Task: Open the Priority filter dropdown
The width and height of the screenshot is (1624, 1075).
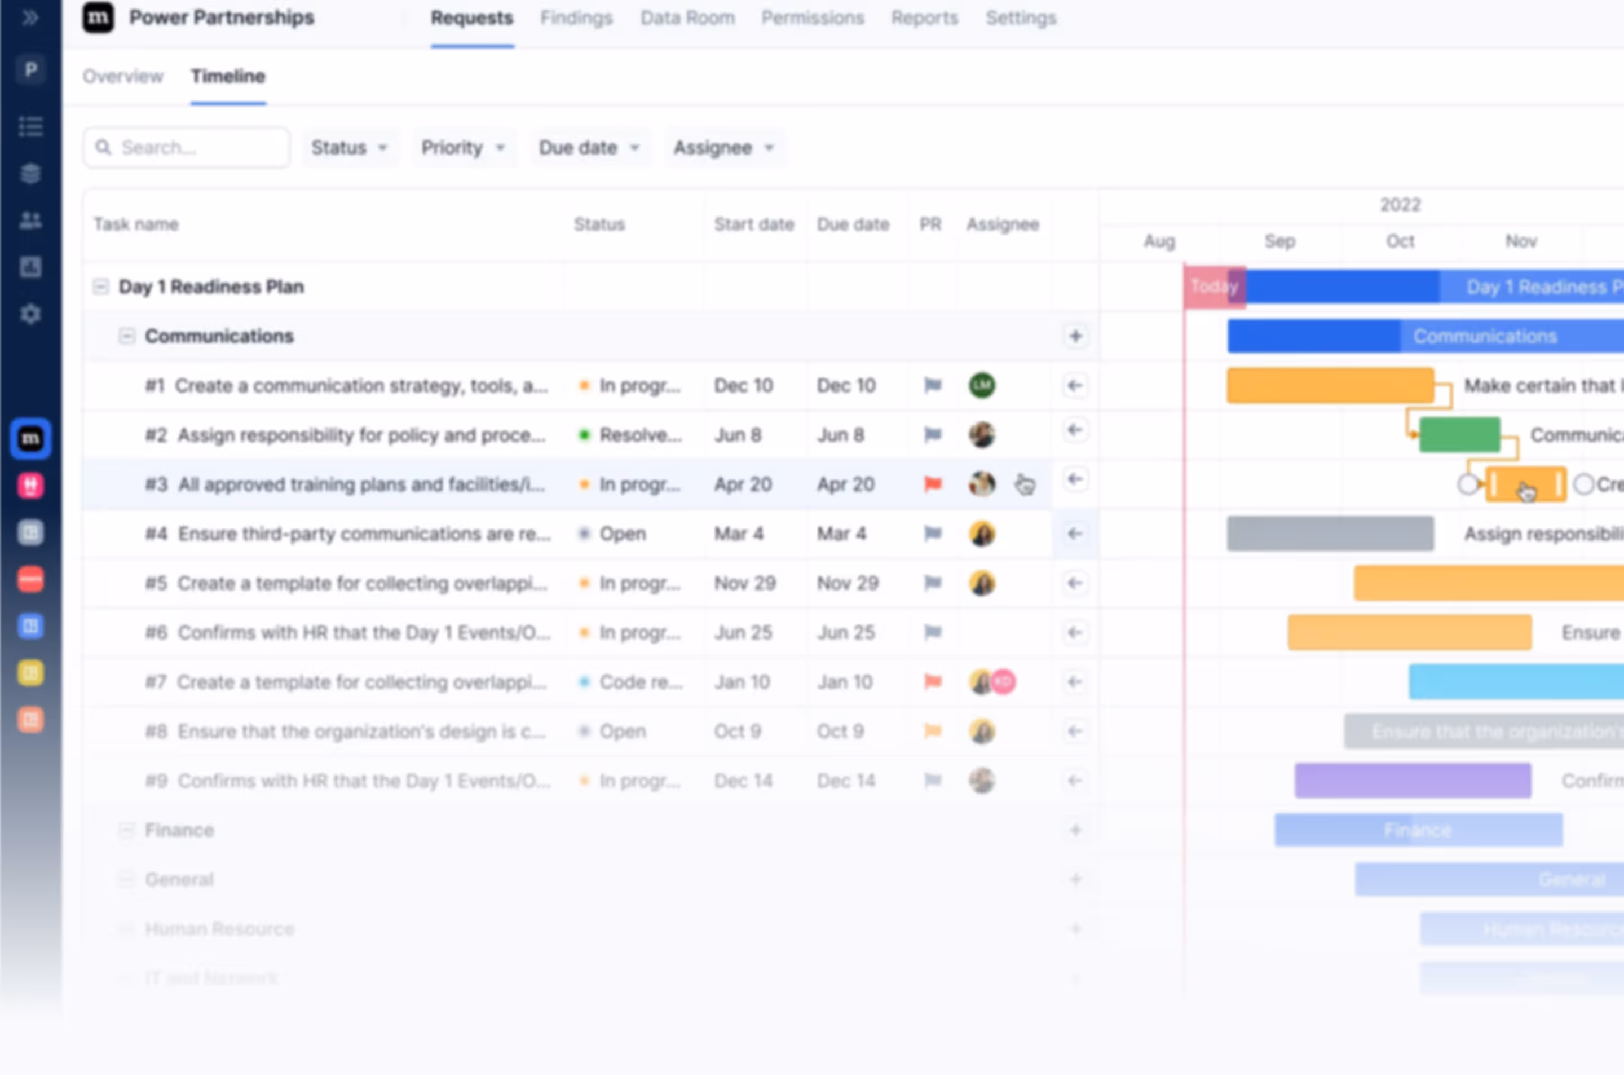Action: pos(462,147)
